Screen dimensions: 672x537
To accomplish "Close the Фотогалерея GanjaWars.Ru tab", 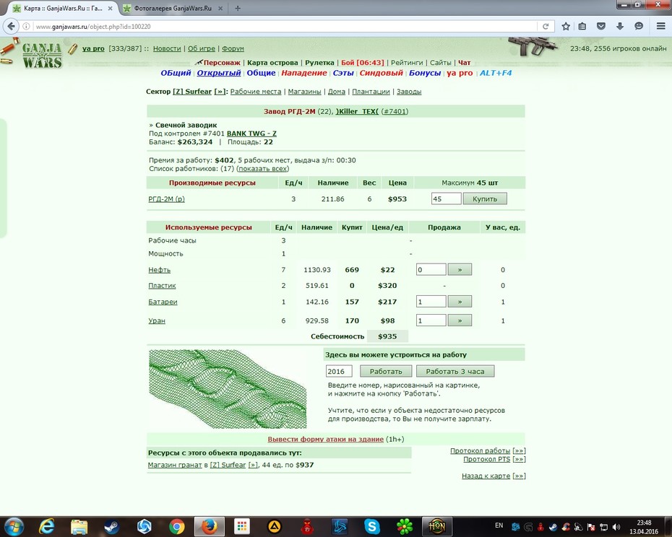I will (220, 8).
